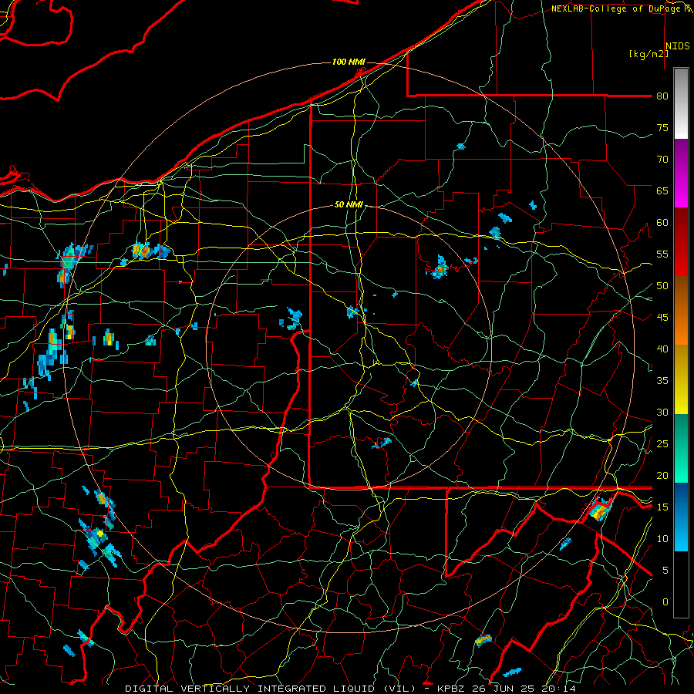Click the 25 value on the scale
Image resolution: width=694 pixels, height=694 pixels.
[x=662, y=444]
